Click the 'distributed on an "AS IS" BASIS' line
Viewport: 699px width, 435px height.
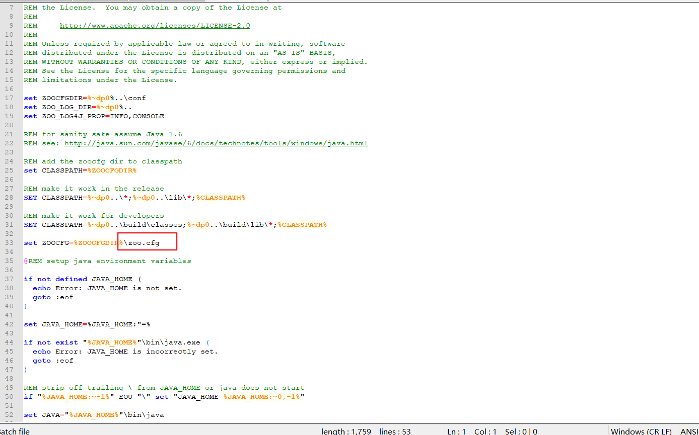pos(180,53)
